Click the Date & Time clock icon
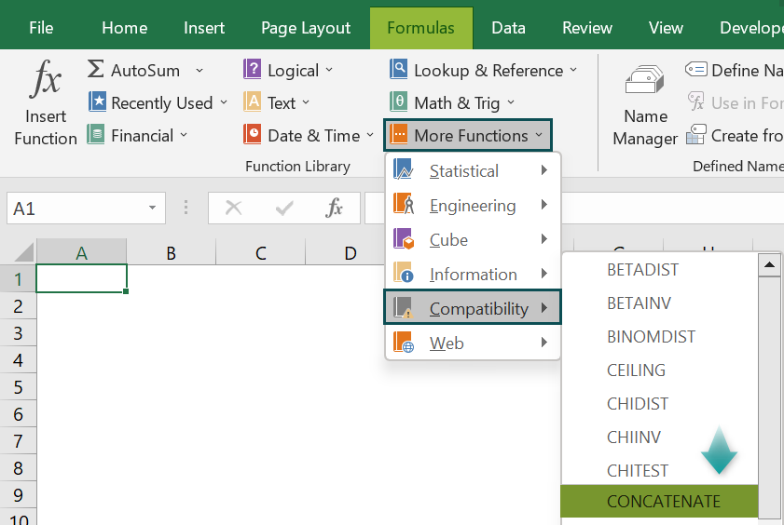 click(253, 135)
